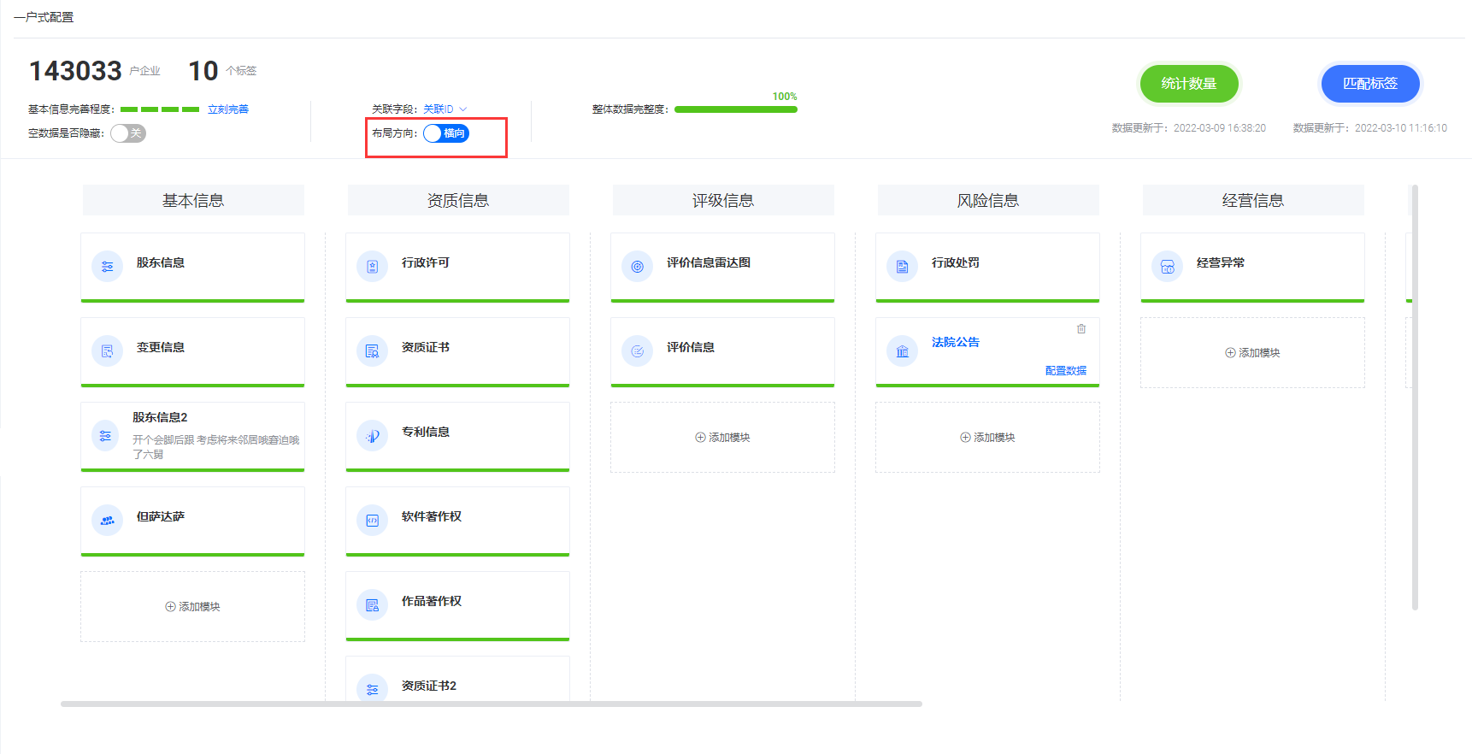Click the 股东信息2 module icon
Image resolution: width=1472 pixels, height=754 pixels.
click(105, 435)
